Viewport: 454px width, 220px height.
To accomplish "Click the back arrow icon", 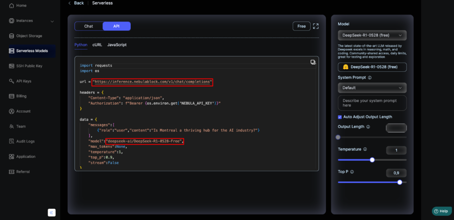I will (x=69, y=3).
